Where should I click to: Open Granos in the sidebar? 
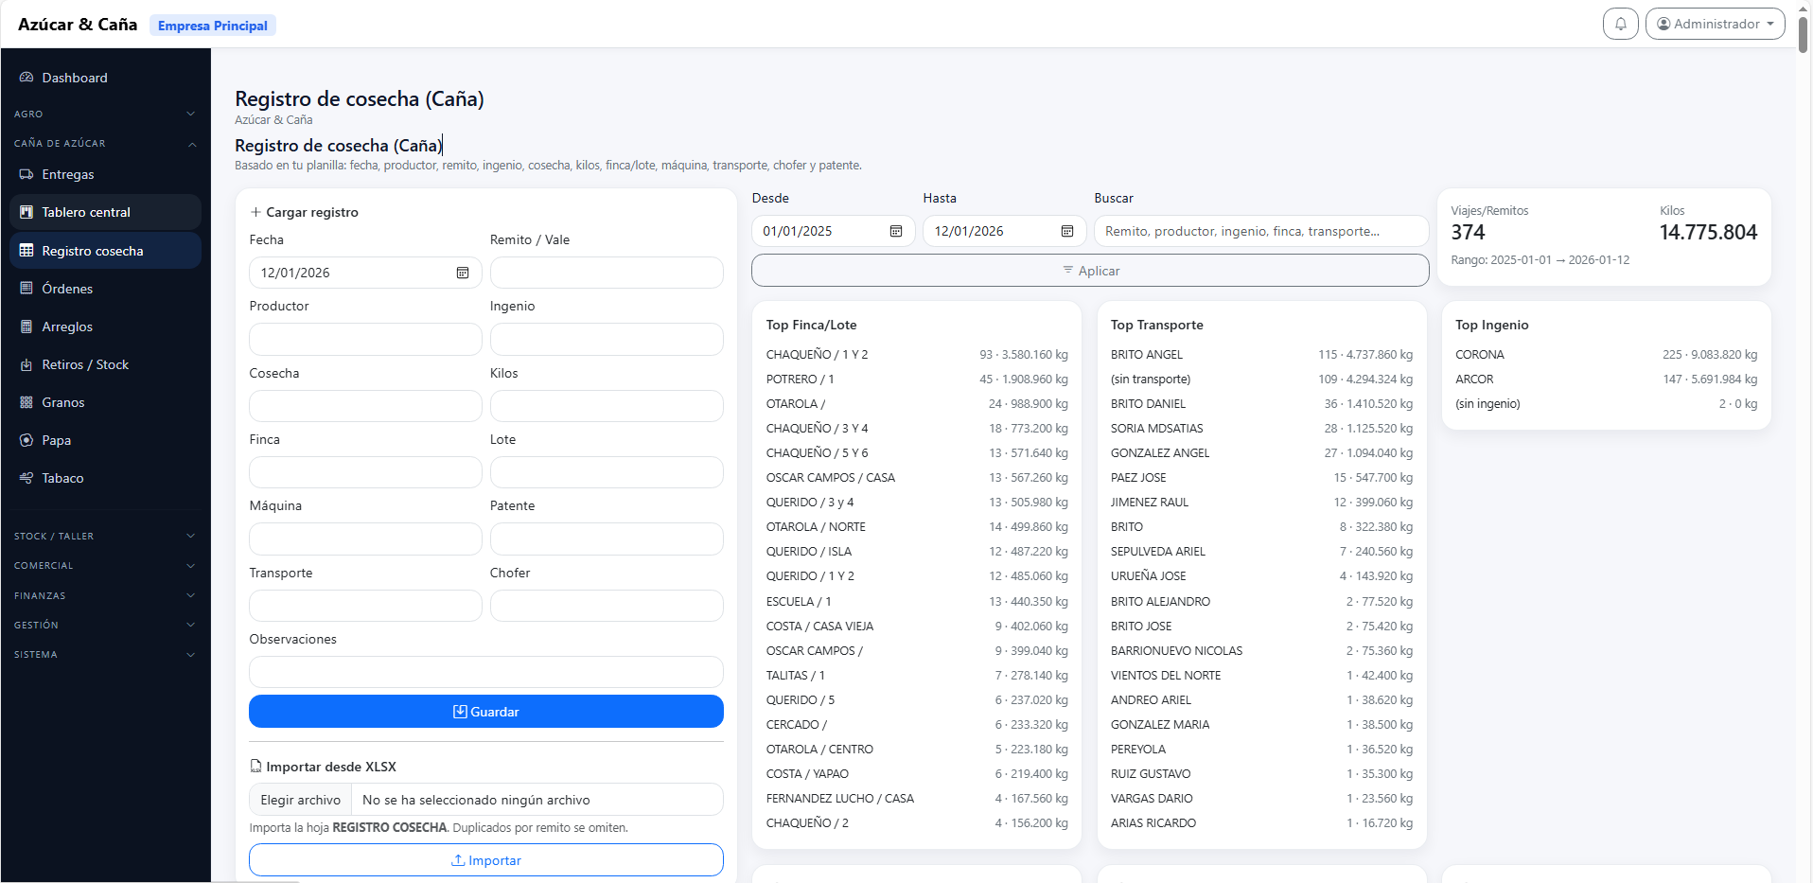pyautogui.click(x=63, y=402)
